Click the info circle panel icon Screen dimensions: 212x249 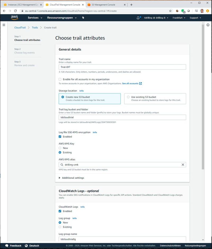[x=208, y=25]
